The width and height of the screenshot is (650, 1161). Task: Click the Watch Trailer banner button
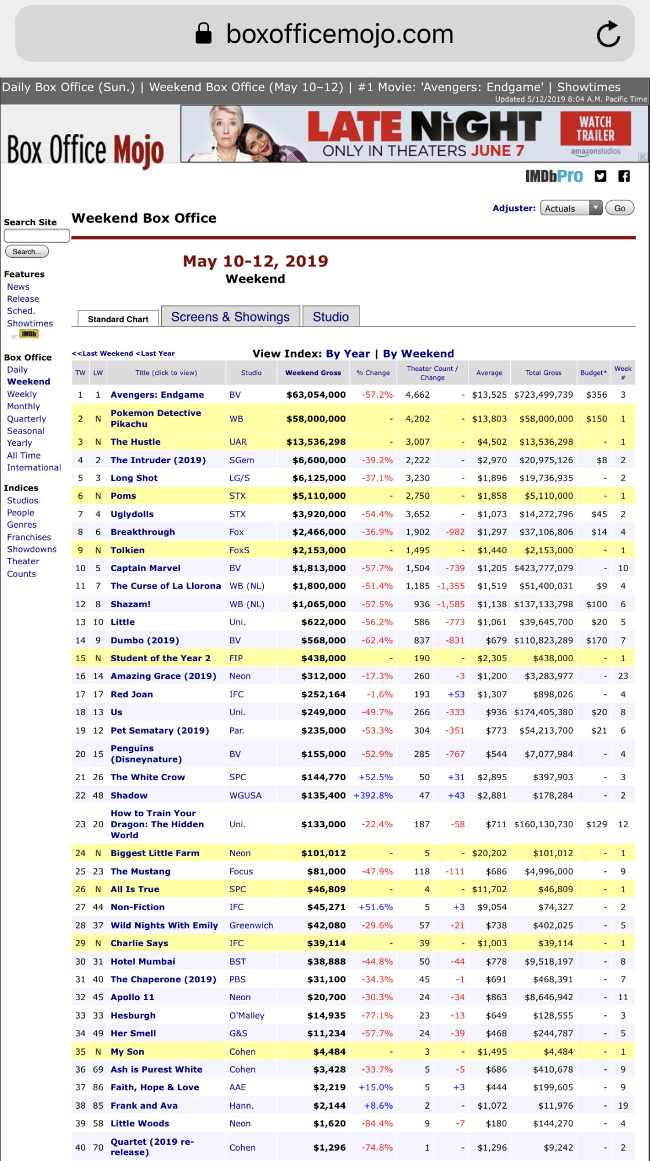(595, 129)
